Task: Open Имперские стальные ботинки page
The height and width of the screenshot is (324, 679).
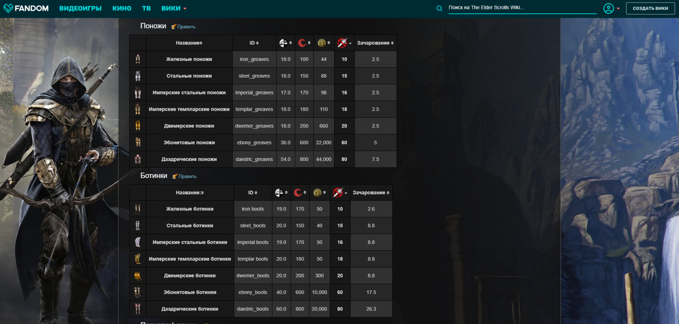Action: (x=190, y=242)
